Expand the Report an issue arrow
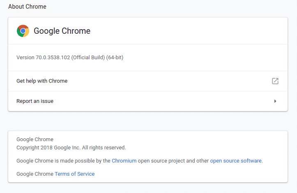 (x=275, y=101)
